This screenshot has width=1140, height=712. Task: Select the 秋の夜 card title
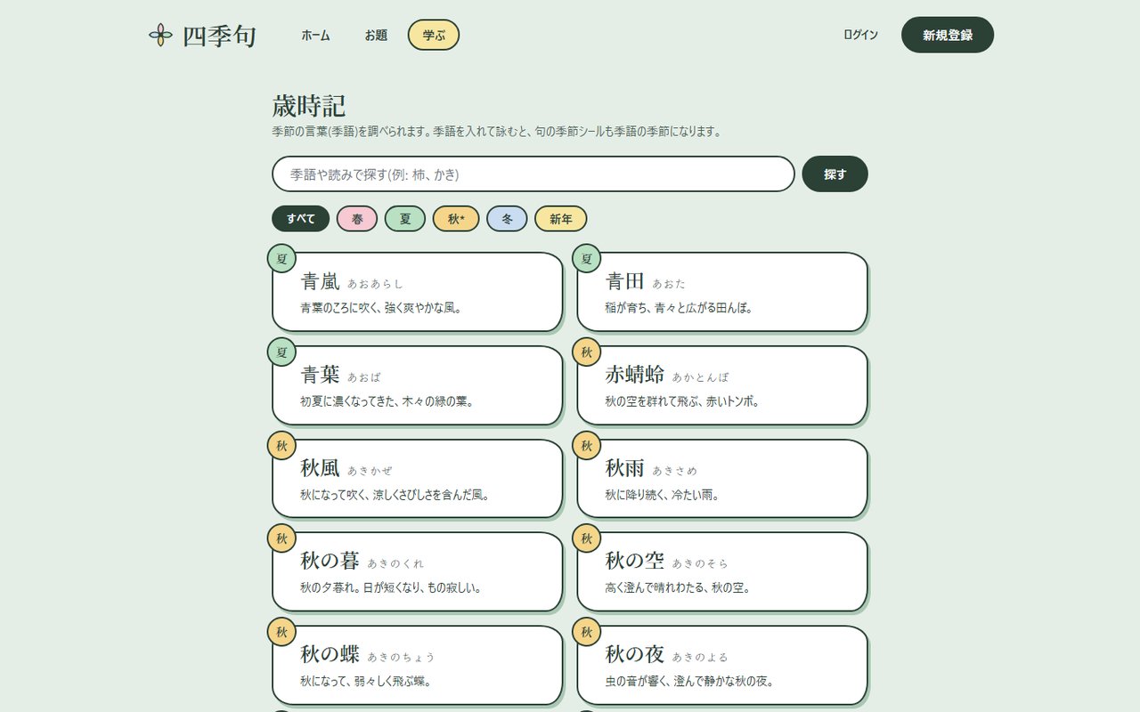tap(635, 654)
